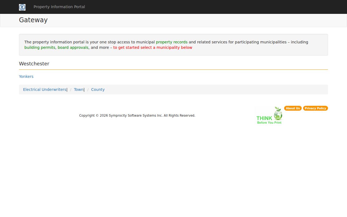Click the Westchester county heading
This screenshot has width=347, height=217.
pos(34,64)
